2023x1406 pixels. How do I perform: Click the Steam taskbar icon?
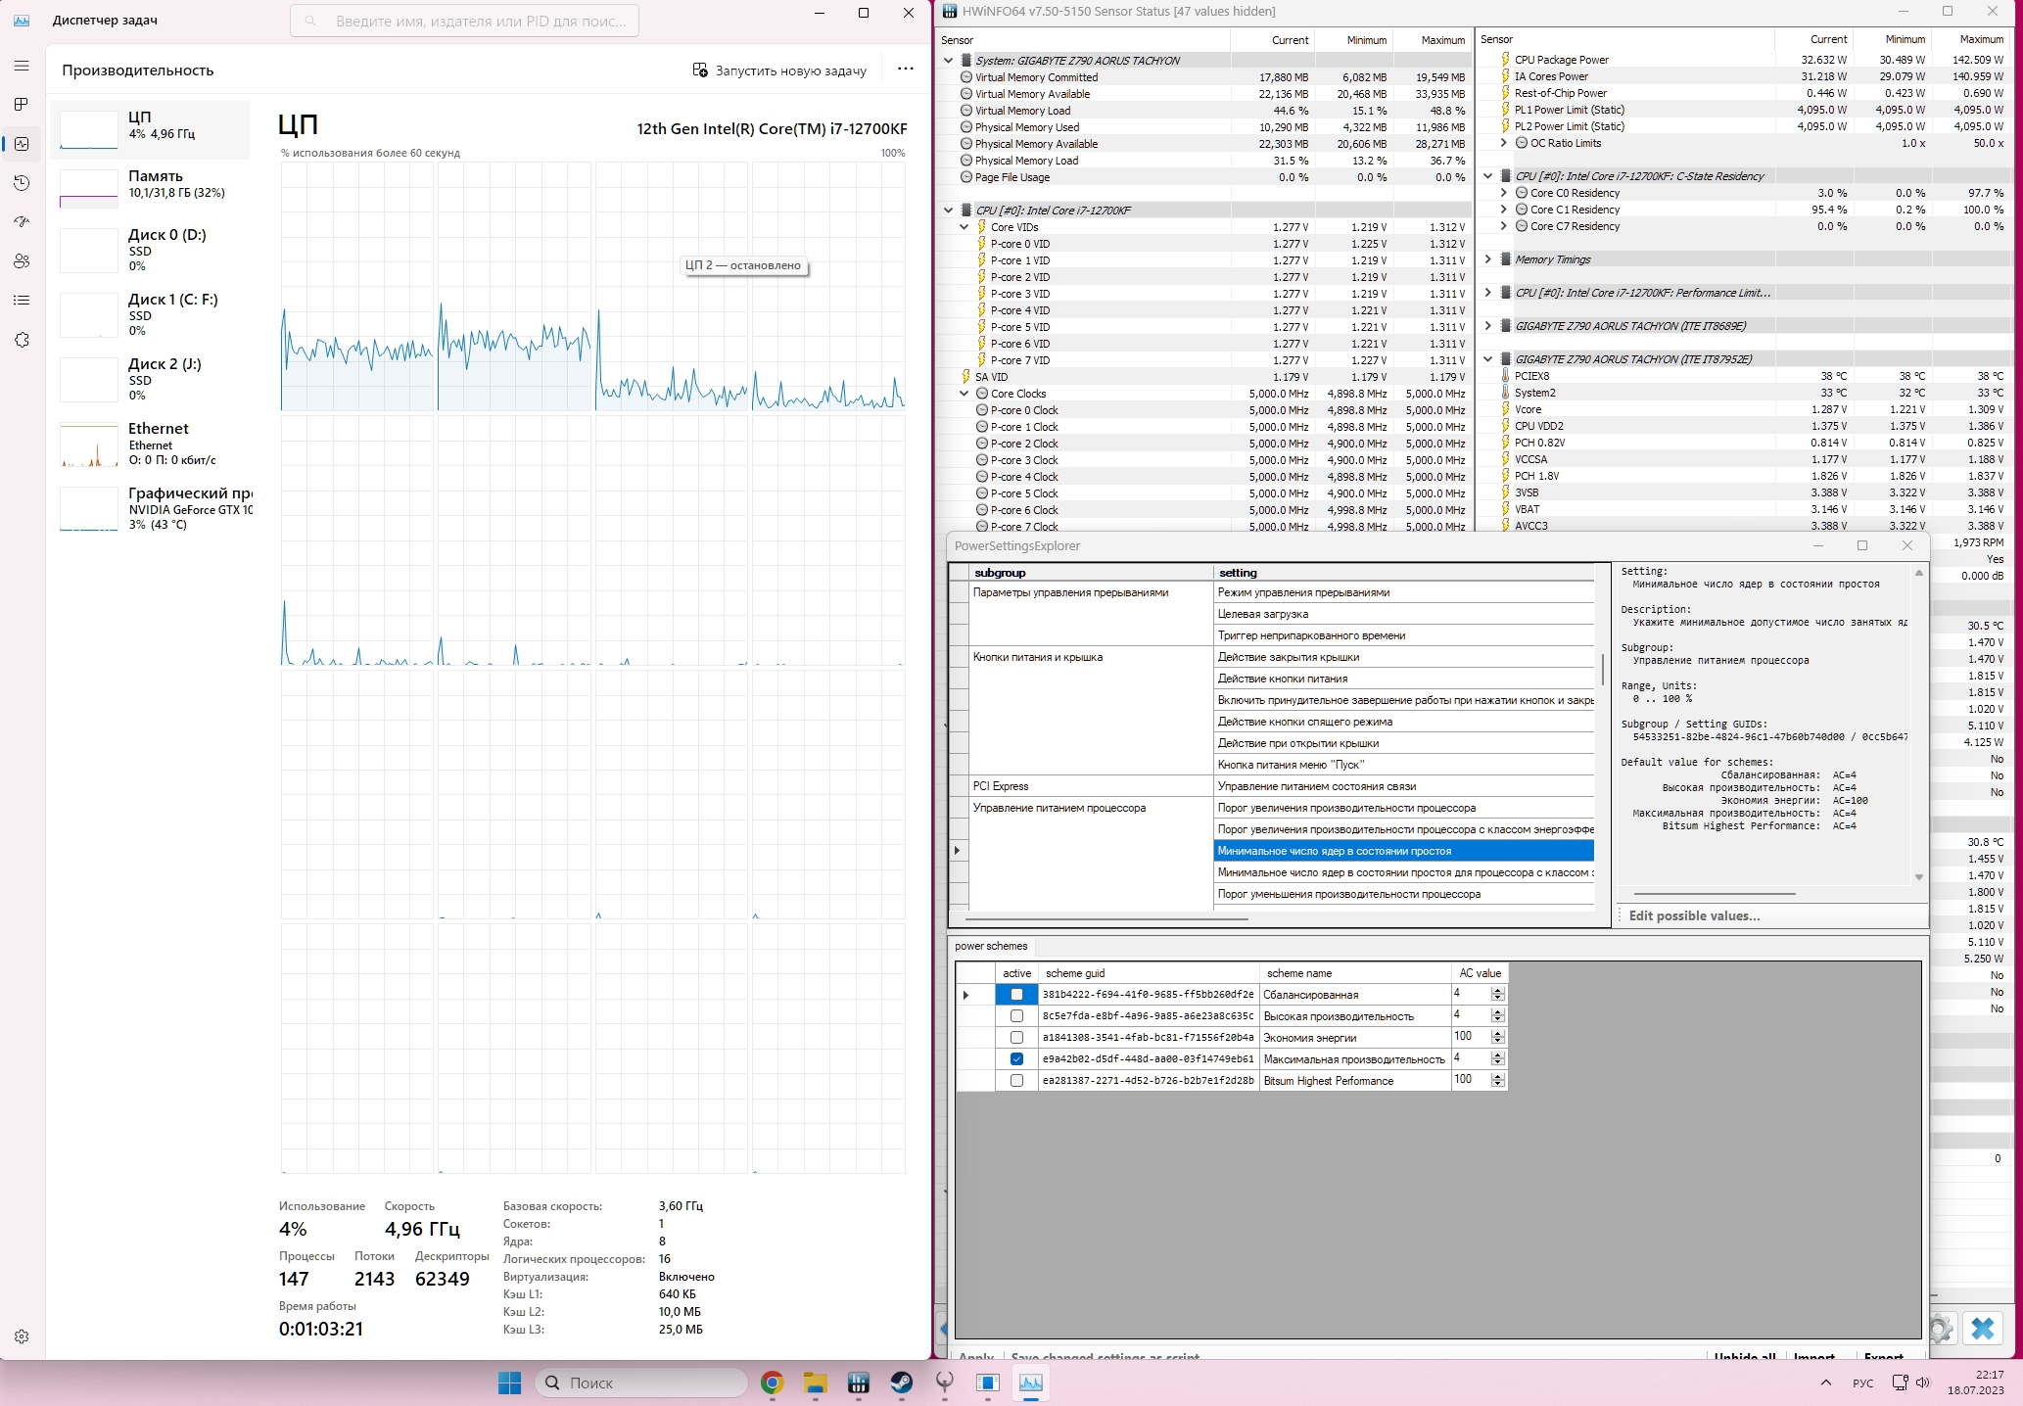pyautogui.click(x=901, y=1383)
